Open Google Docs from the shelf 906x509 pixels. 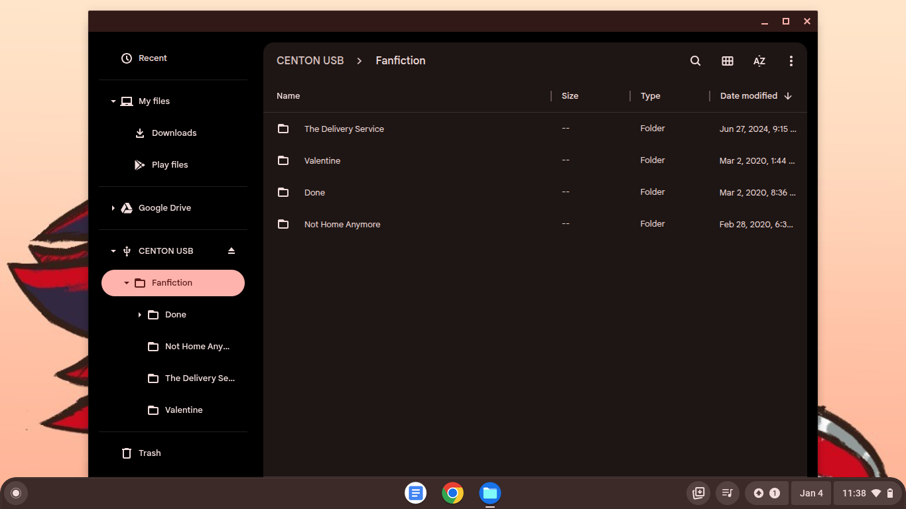pyautogui.click(x=416, y=493)
